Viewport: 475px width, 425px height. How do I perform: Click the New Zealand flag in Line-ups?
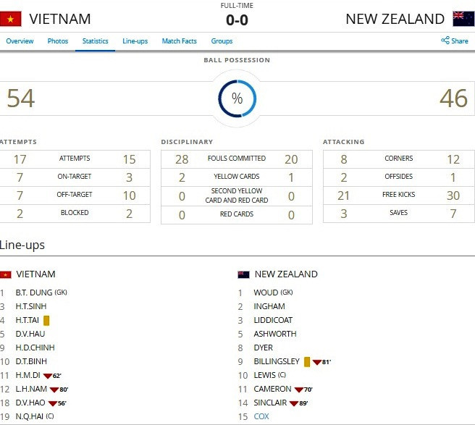(x=243, y=274)
